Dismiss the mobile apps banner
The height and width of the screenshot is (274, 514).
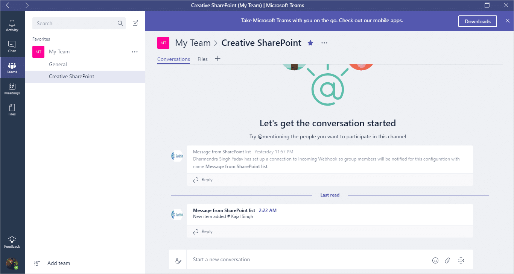(507, 21)
